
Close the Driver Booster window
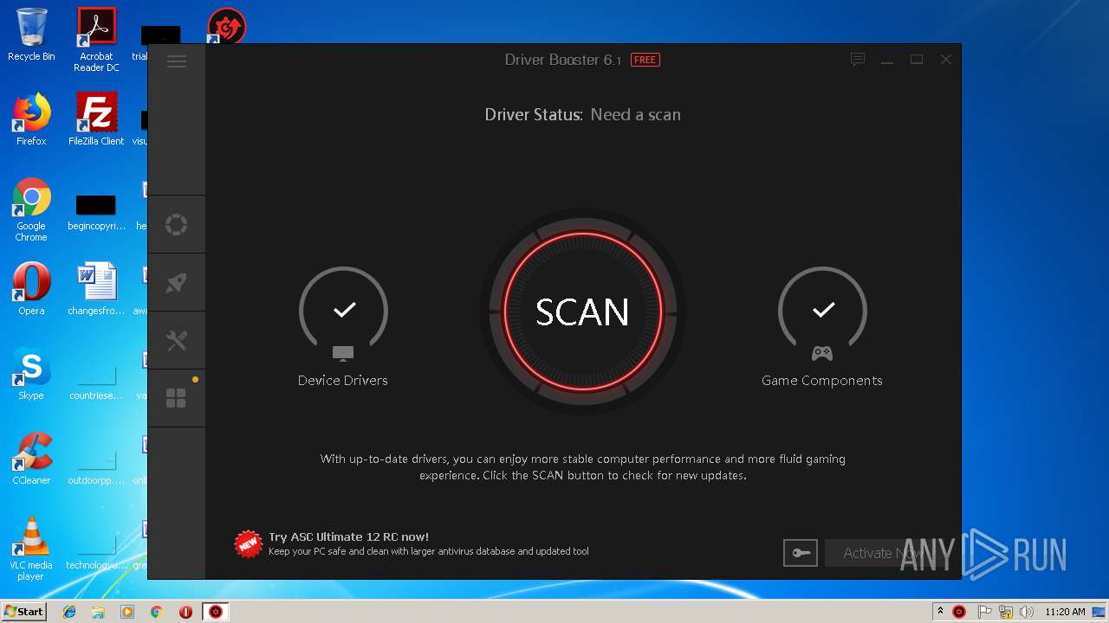(x=946, y=60)
